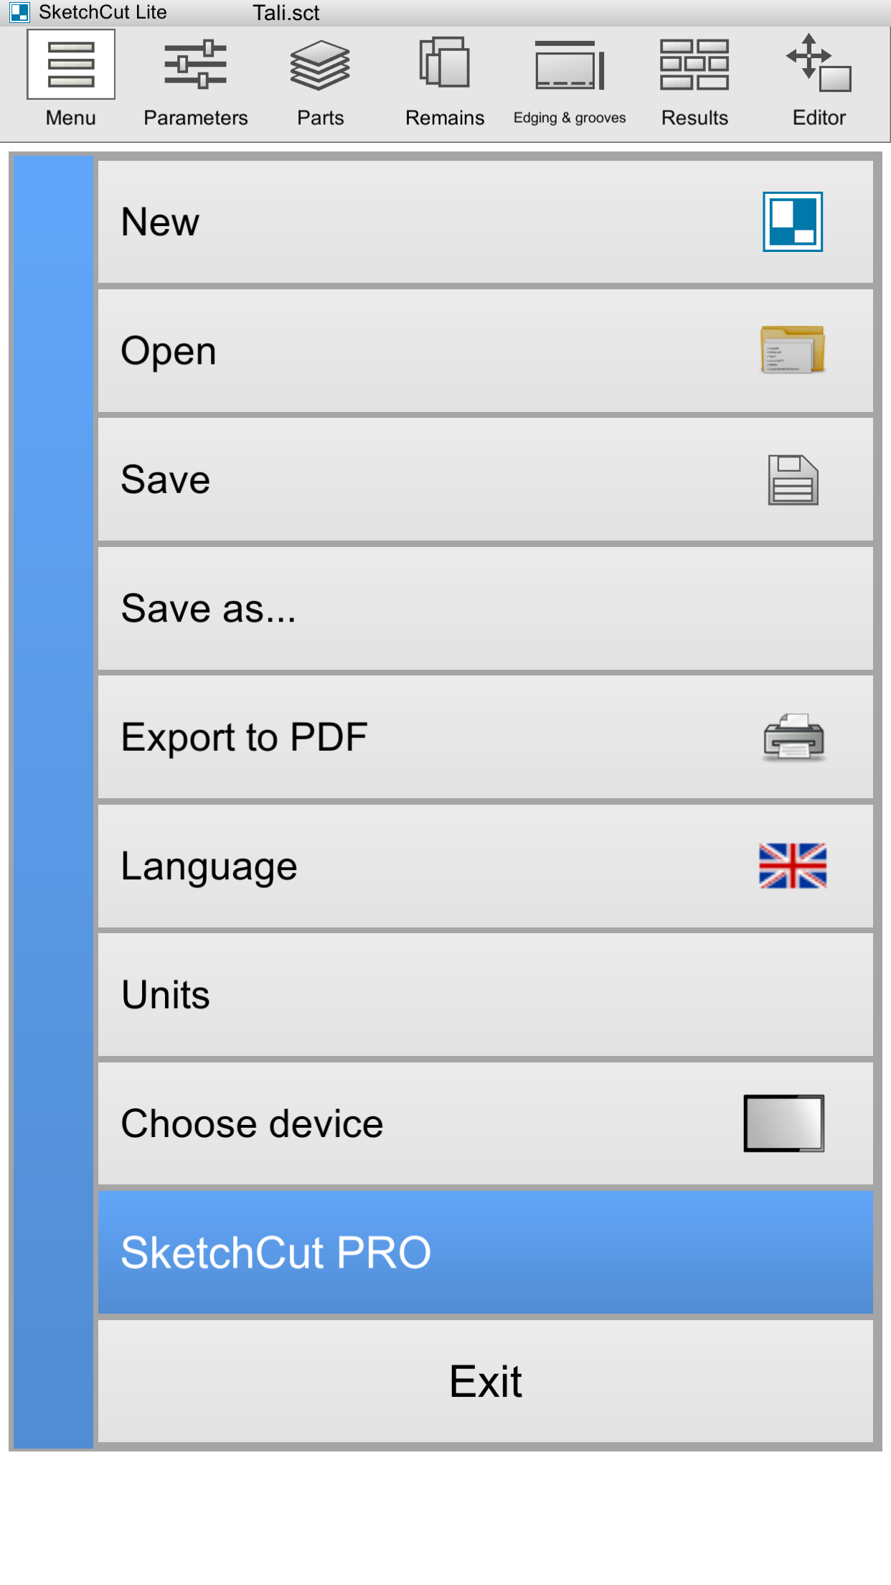Click the Menu hamburger icon
This screenshot has height=1585, width=891.
[x=71, y=65]
